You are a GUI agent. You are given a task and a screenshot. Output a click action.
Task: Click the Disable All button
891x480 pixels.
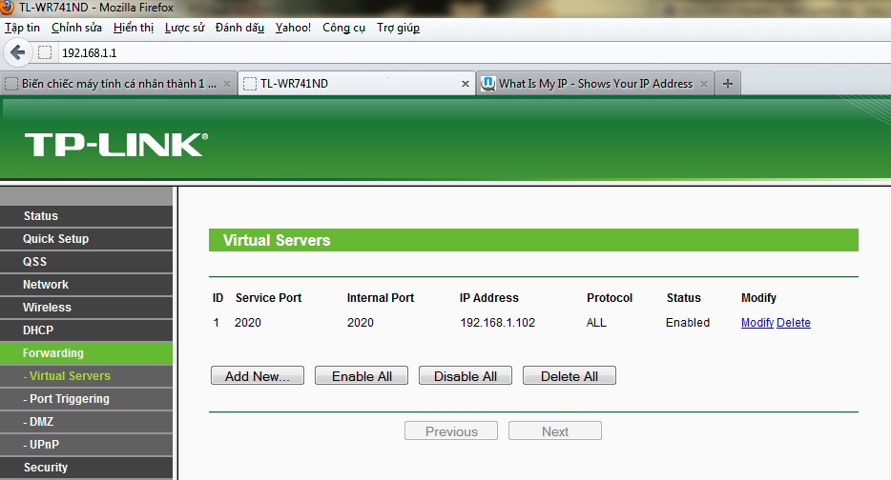tap(466, 375)
